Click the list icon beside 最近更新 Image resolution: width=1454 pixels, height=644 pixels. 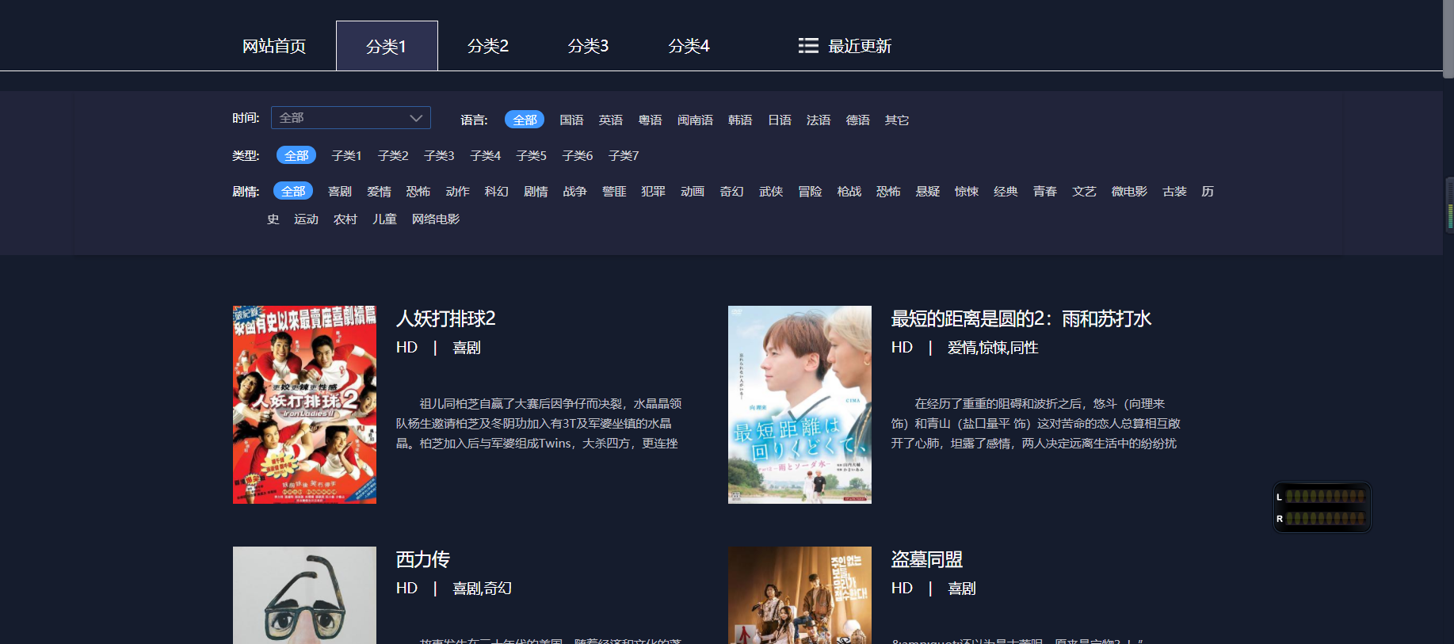[x=807, y=46]
